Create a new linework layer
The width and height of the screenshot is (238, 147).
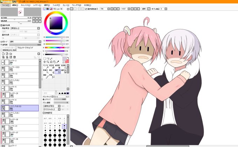[7, 54]
